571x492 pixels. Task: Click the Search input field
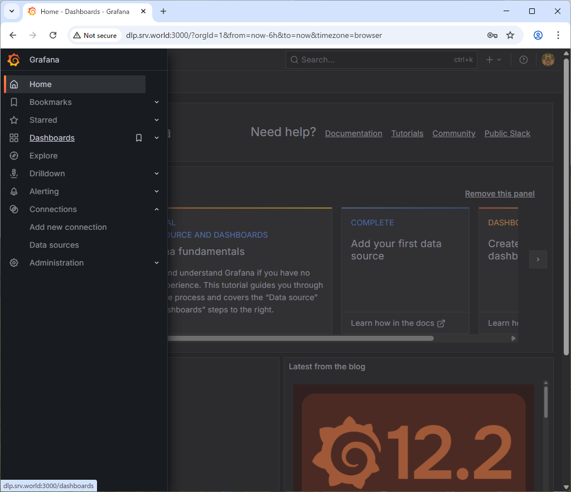point(374,60)
